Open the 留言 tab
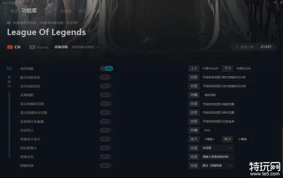Viewport: 283px width, 178px height. click(82, 11)
